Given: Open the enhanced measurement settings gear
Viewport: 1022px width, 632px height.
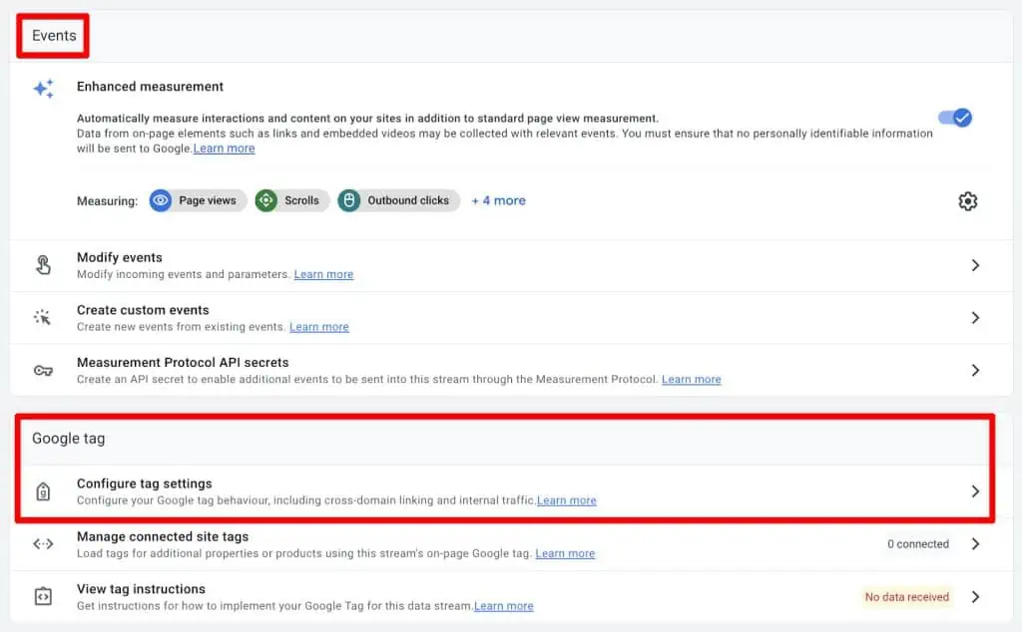Looking at the screenshot, I should click(x=967, y=200).
